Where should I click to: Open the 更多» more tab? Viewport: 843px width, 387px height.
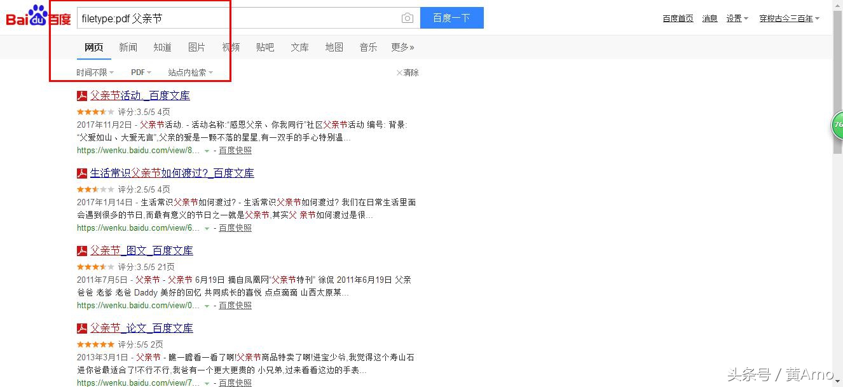(402, 47)
